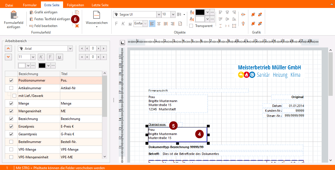The width and height of the screenshot is (335, 170).
Task: Select the Firmenanschrift field on the form
Action: tap(198, 90)
